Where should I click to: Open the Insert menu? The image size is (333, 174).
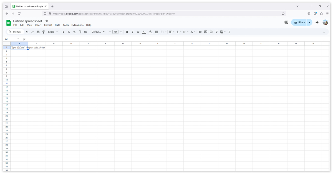[38, 25]
